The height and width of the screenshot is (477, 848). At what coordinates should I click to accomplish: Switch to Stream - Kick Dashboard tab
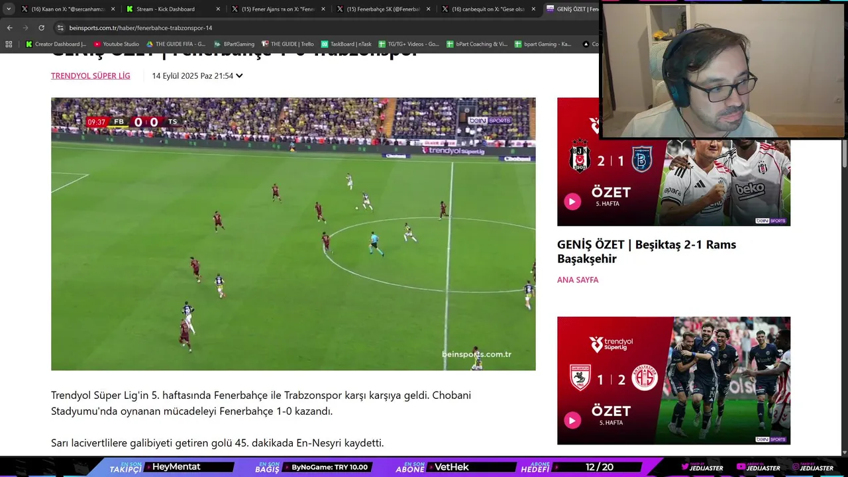[x=166, y=9]
